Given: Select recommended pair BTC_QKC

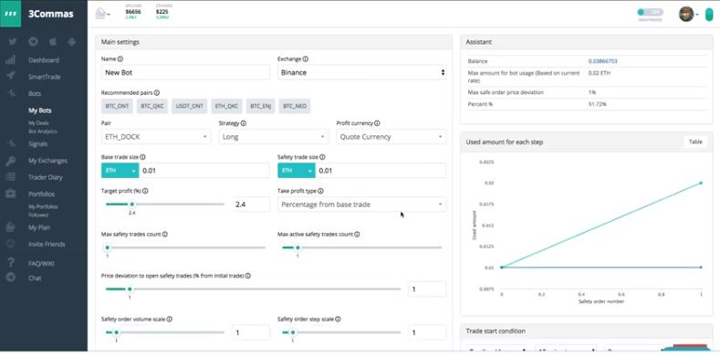Looking at the screenshot, I should coord(152,106).
